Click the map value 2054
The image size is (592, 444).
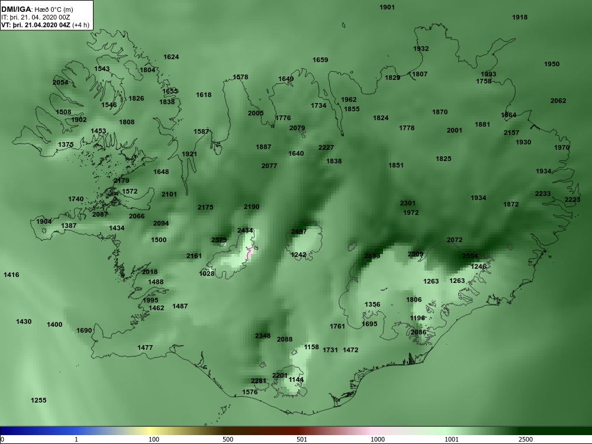[60, 82]
